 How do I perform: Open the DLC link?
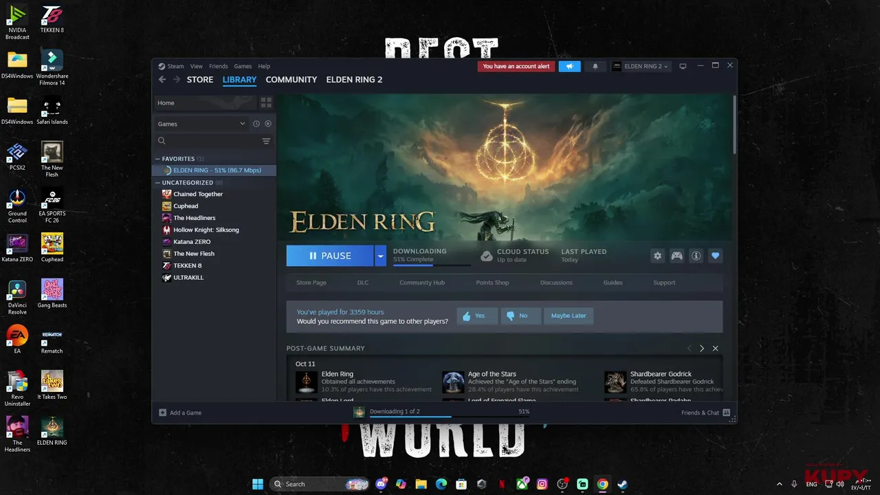click(363, 283)
